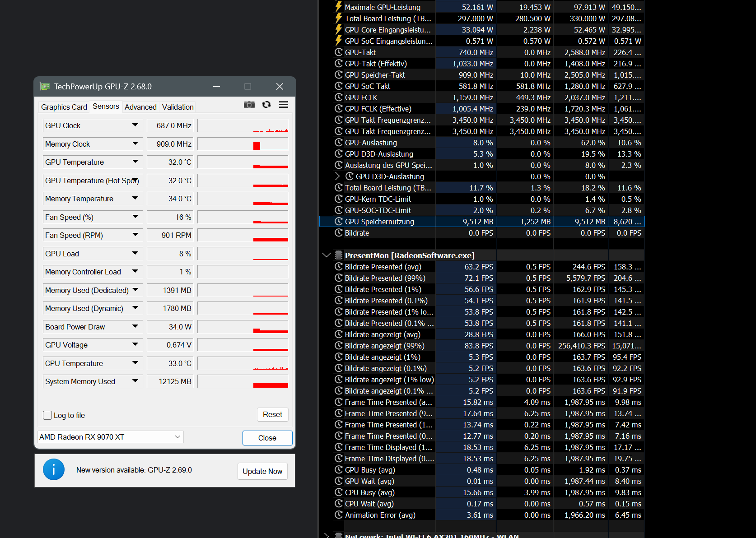Image resolution: width=756 pixels, height=538 pixels.
Task: Click clock icon beside GPU Speichernutzung
Action: point(339,221)
